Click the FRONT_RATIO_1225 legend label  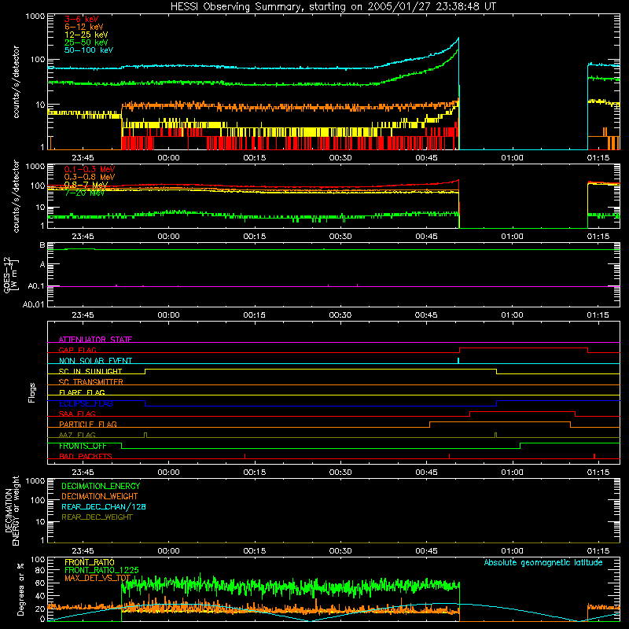click(101, 570)
